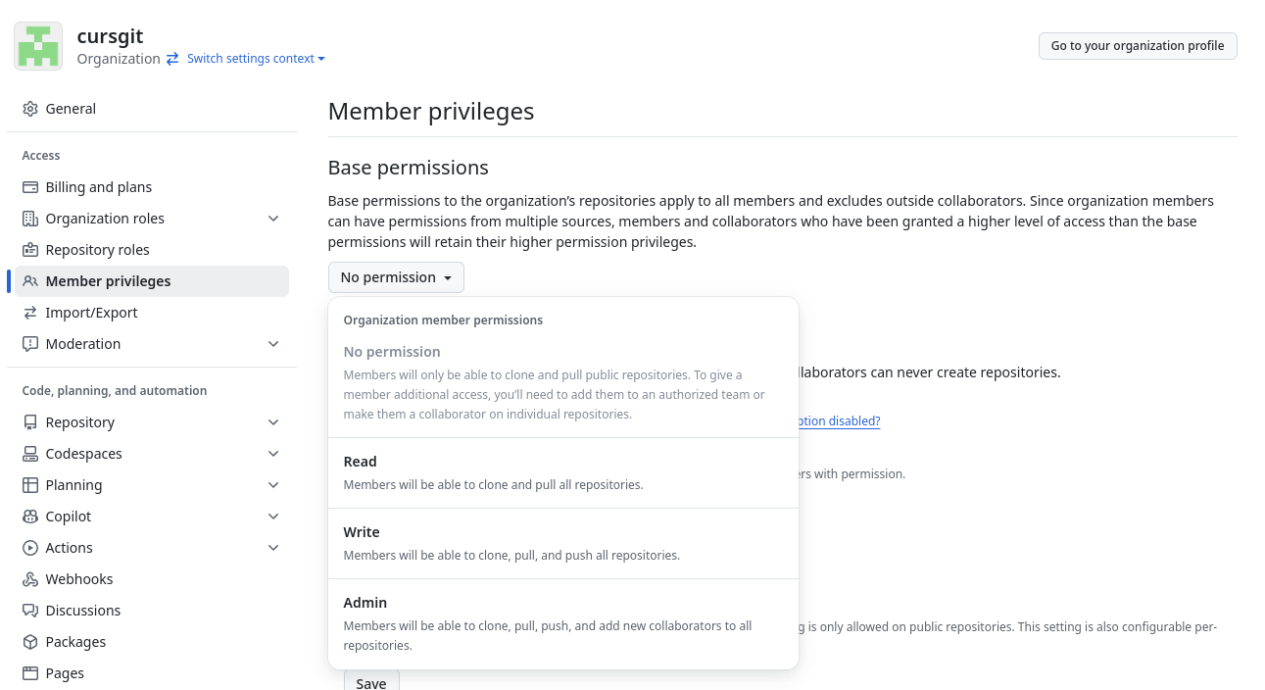
Task: Select Read base permission option
Action: tap(563, 472)
